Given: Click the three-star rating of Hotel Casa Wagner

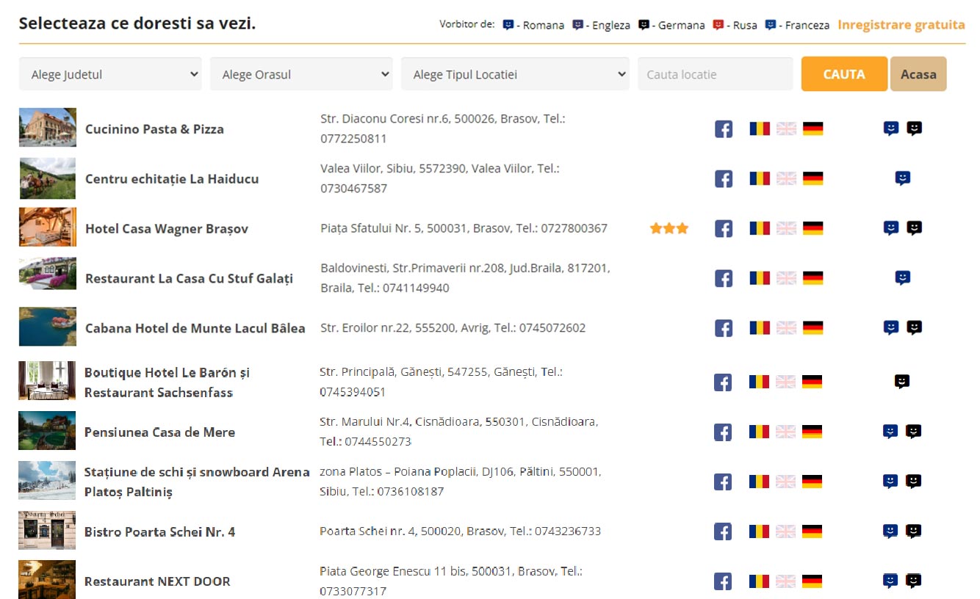Looking at the screenshot, I should pos(669,228).
